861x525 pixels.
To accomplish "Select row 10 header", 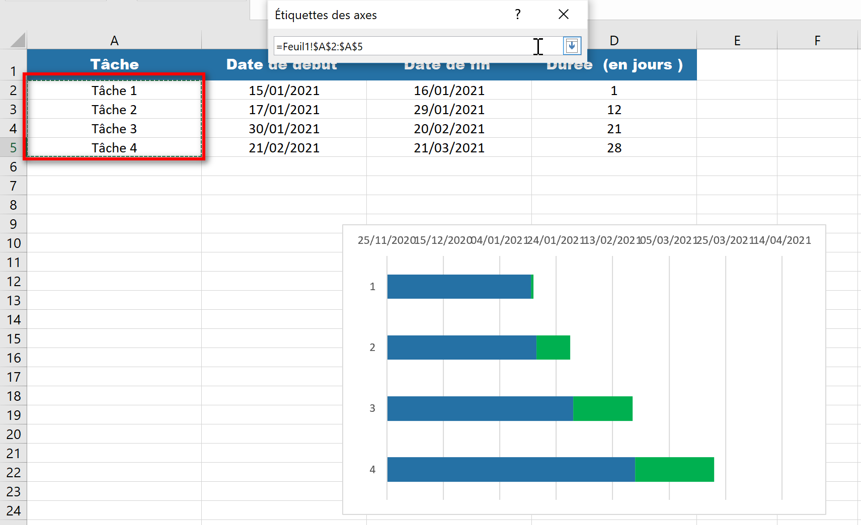I will (13, 243).
